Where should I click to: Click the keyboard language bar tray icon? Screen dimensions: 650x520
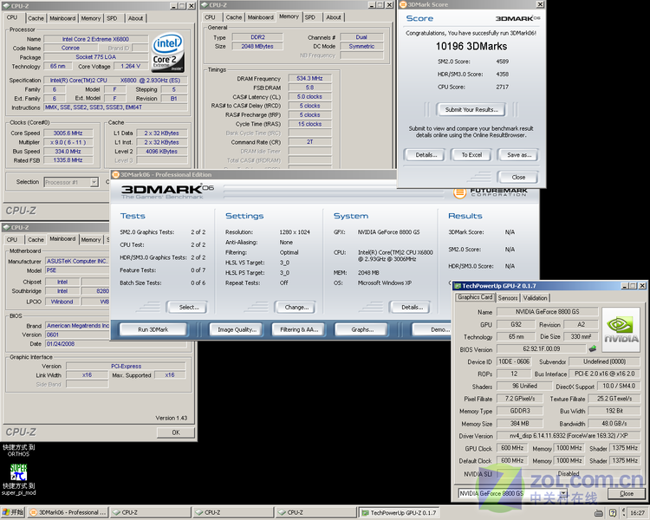[x=599, y=513]
